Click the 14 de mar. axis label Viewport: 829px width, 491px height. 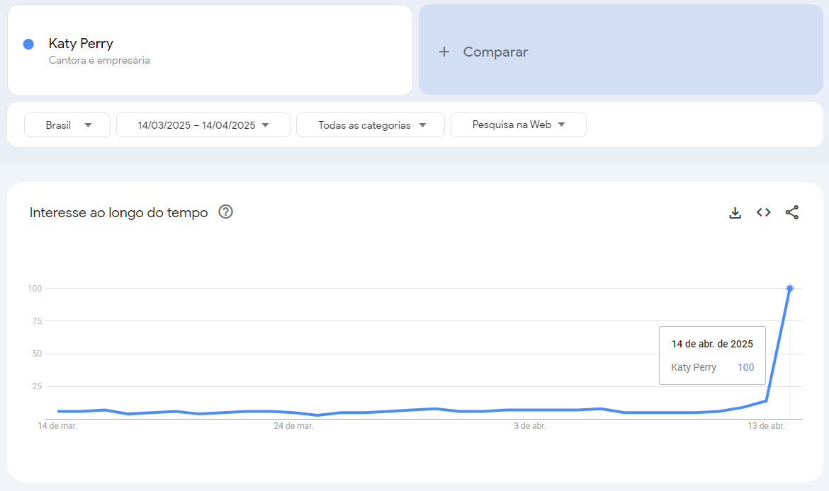pos(57,425)
